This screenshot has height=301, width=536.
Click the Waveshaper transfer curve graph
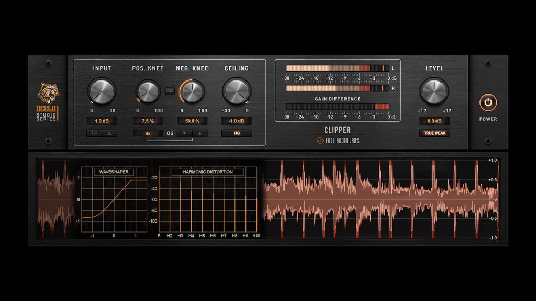114,200
